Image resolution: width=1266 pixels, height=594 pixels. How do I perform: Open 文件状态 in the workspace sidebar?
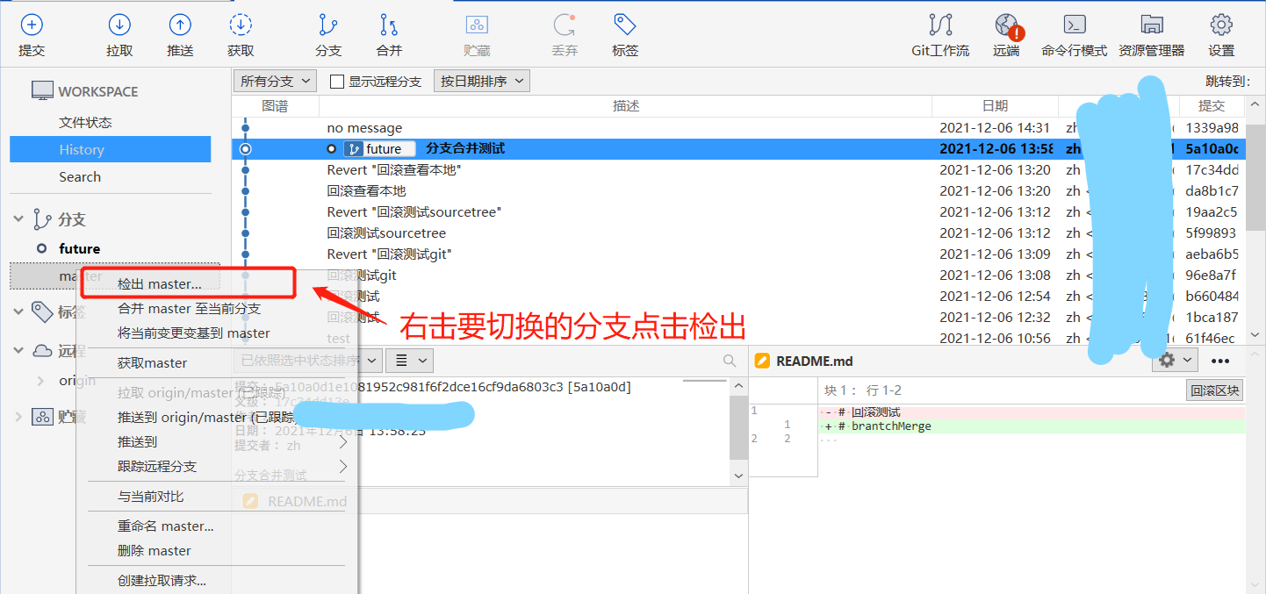pos(85,122)
